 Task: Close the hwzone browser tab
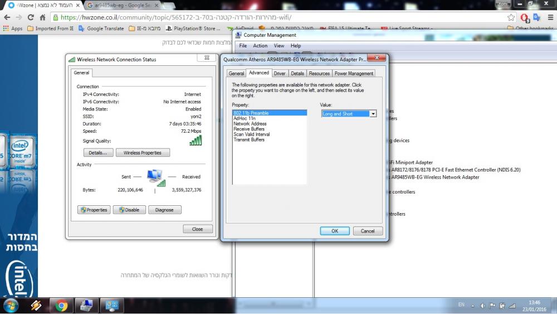[x=78, y=6]
